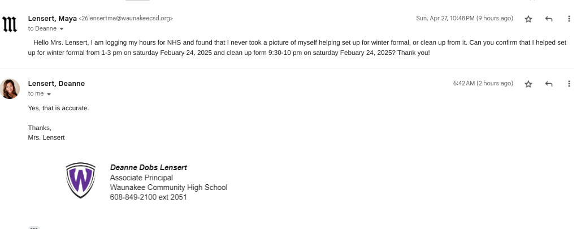
Task: Click sender name "Lensert, Maya"
Action: [x=52, y=18]
